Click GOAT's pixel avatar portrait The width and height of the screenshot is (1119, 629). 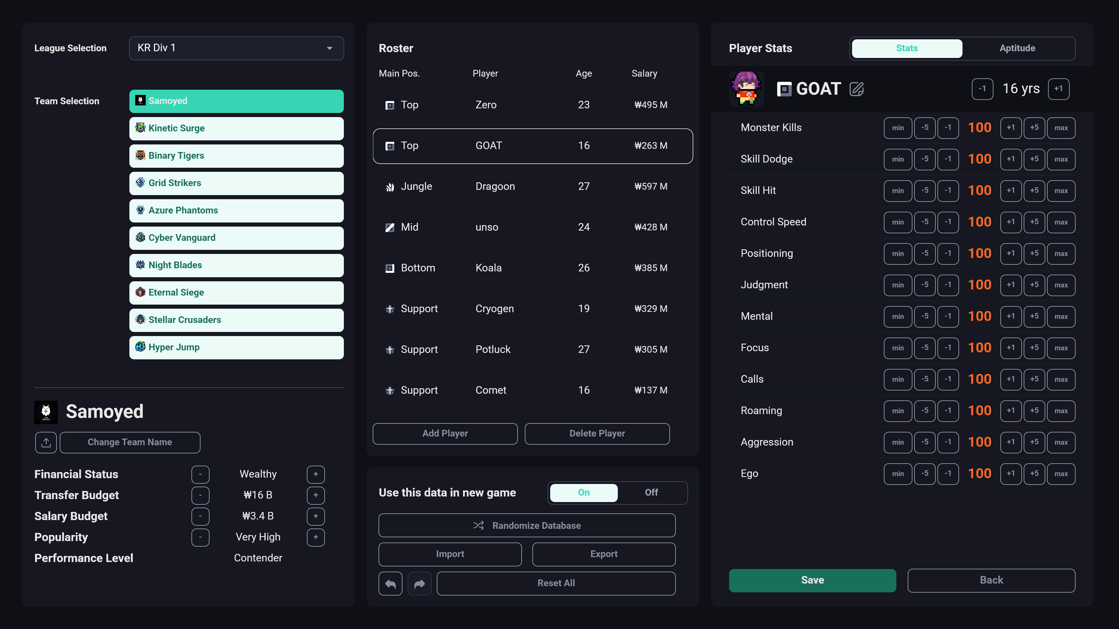(x=746, y=89)
